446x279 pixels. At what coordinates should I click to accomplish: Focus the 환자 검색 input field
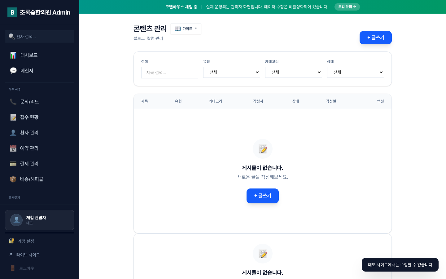click(x=40, y=37)
